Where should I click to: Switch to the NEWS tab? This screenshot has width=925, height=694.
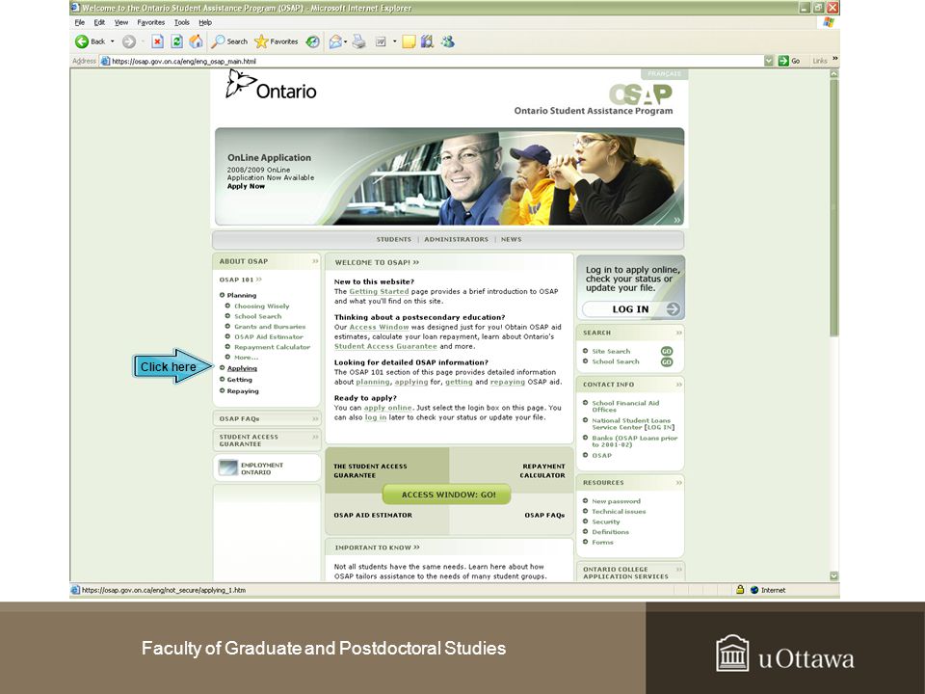point(511,240)
